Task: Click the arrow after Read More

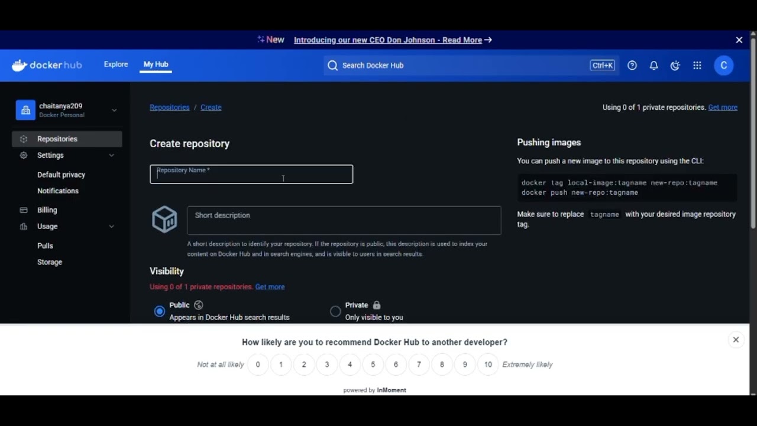Action: click(488, 40)
